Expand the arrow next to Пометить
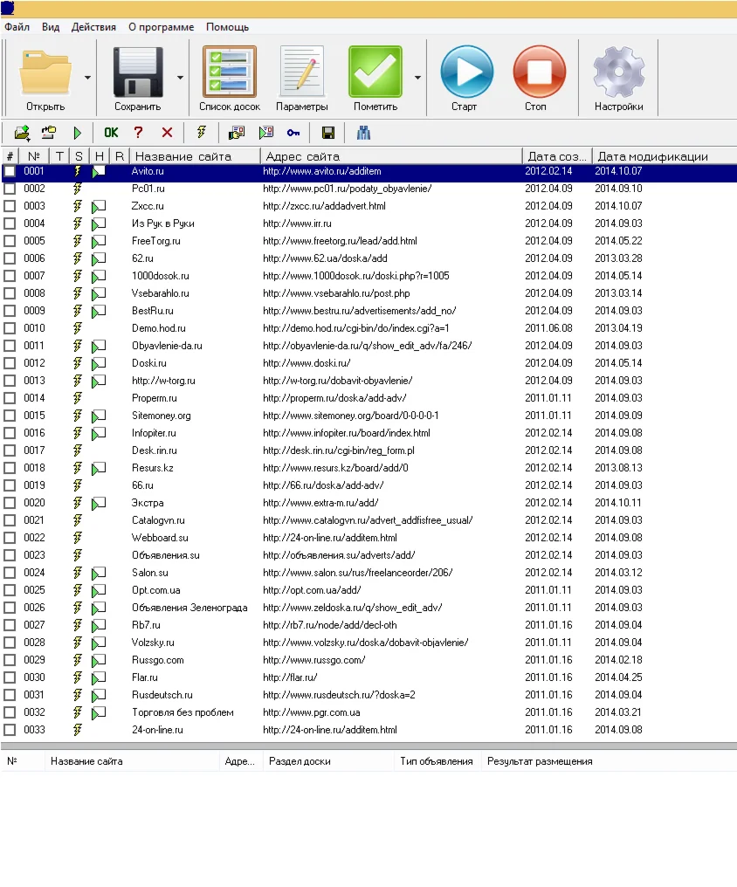Viewport: 737px width, 887px height. click(417, 78)
